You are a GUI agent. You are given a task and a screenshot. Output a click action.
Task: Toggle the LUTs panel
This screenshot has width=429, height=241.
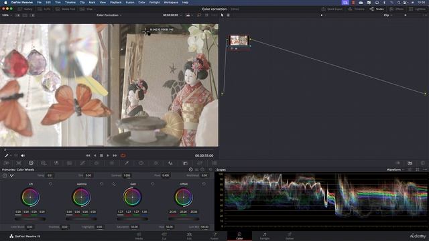pyautogui.click(x=44, y=9)
